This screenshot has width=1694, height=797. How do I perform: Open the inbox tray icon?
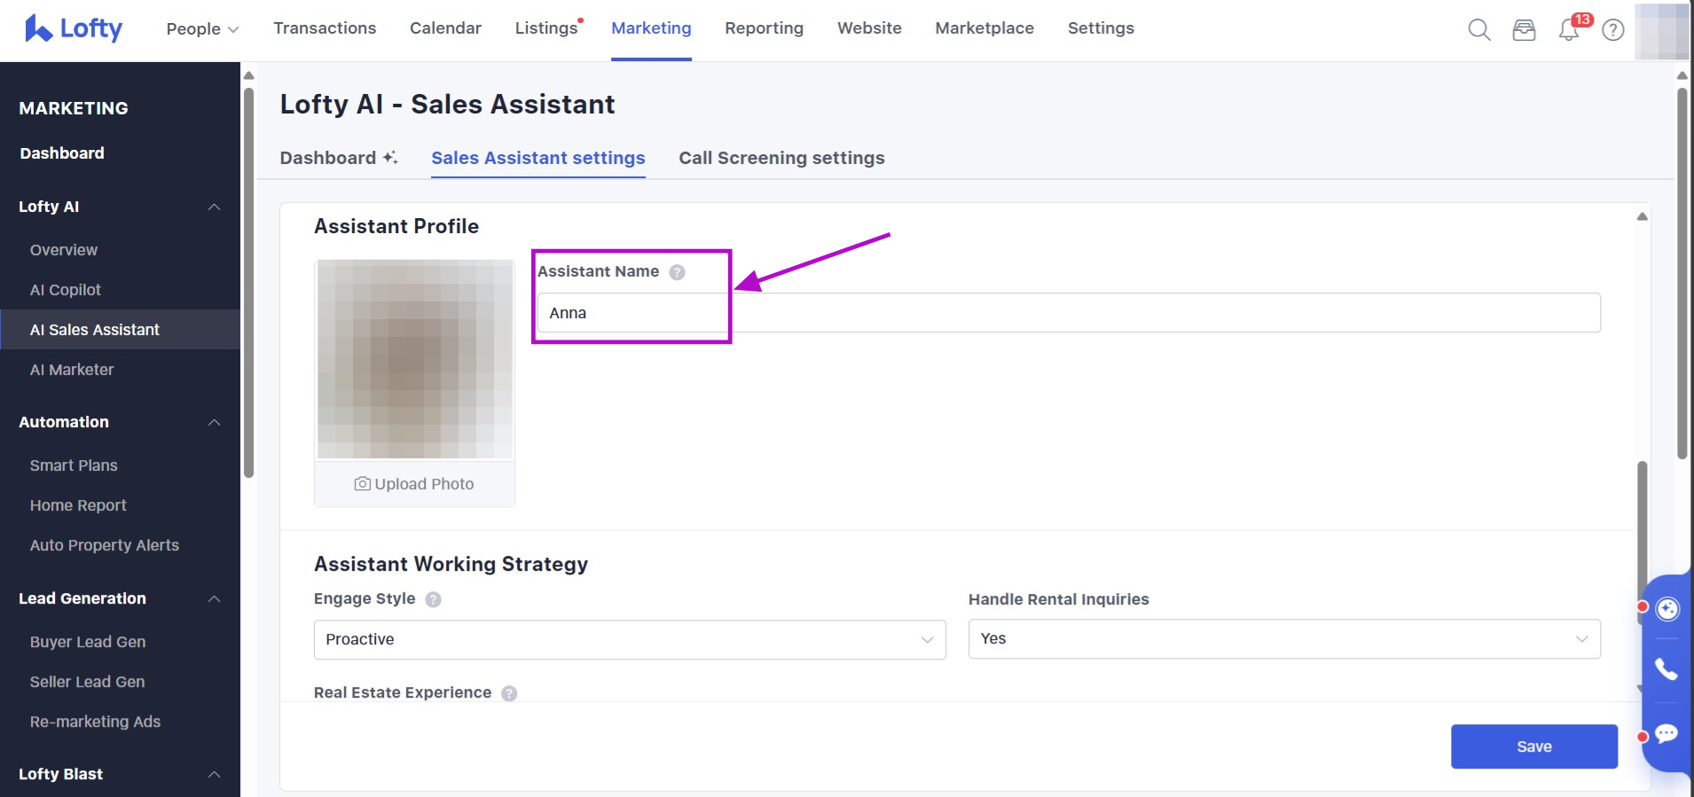tap(1524, 30)
